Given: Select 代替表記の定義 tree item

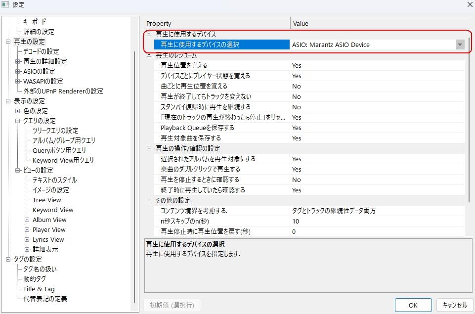Looking at the screenshot, I should point(45,299).
